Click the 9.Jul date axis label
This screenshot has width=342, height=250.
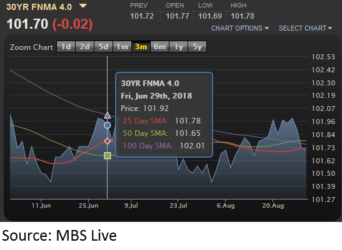click(131, 205)
